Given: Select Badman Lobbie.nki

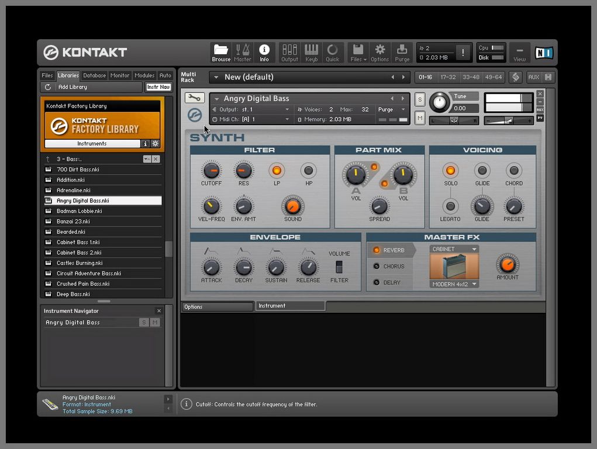Looking at the screenshot, I should click(103, 210).
